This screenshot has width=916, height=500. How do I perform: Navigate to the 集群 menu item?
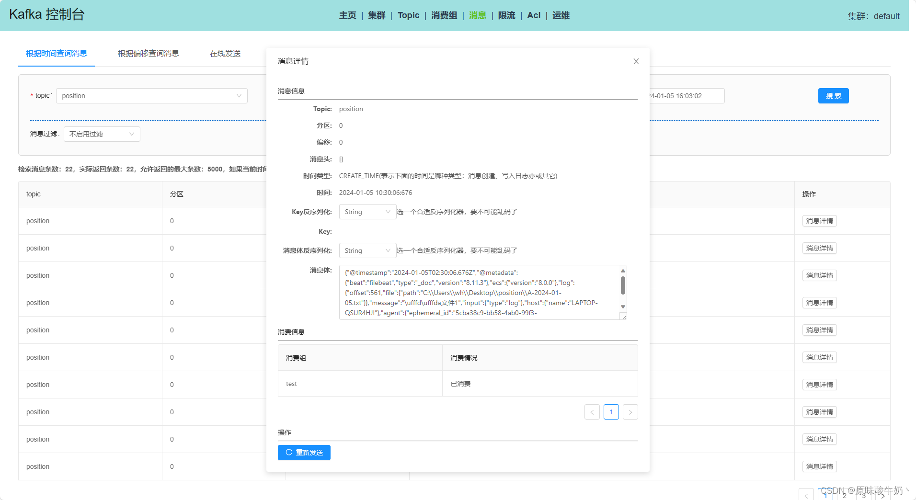pos(377,15)
